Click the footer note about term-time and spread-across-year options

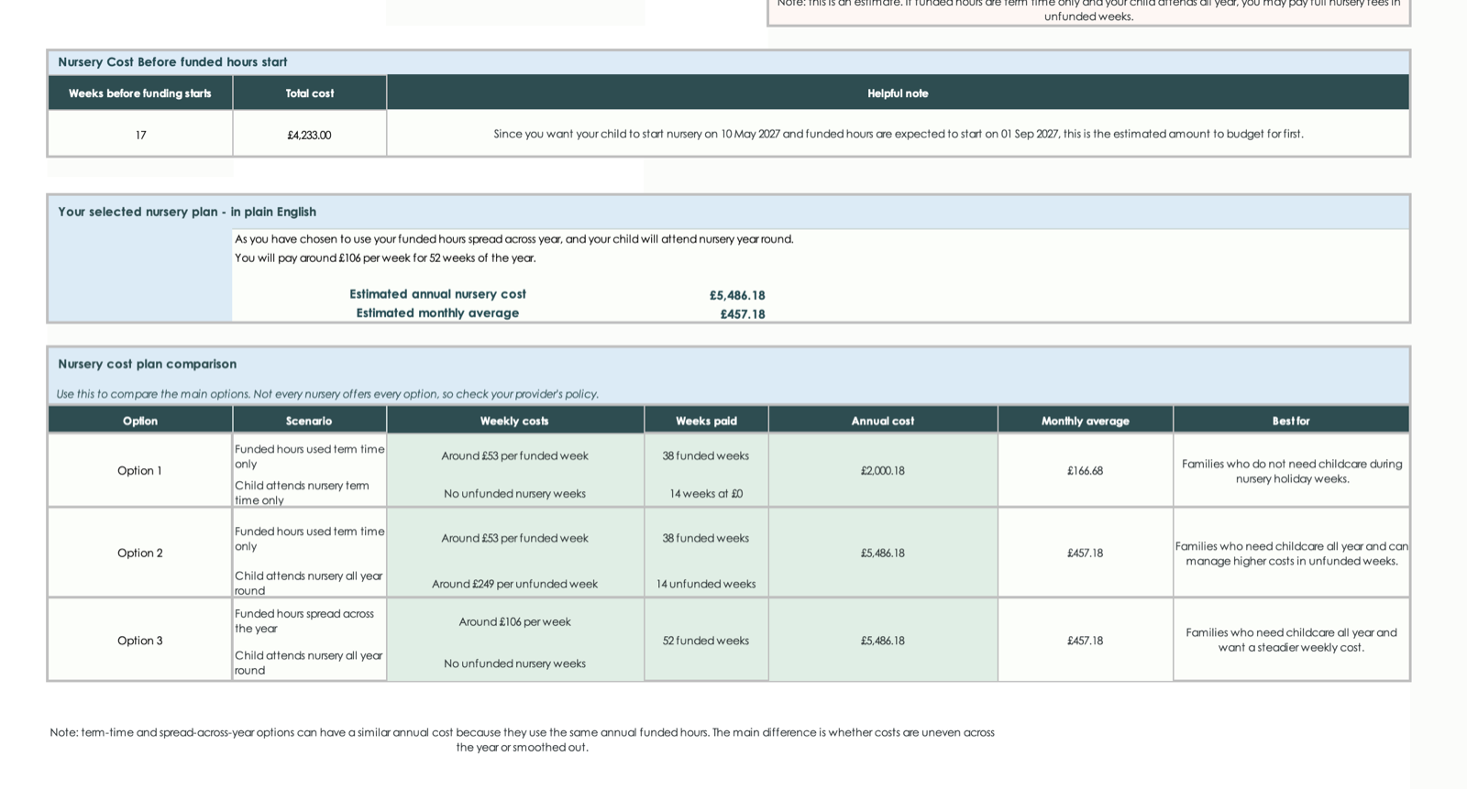(522, 740)
